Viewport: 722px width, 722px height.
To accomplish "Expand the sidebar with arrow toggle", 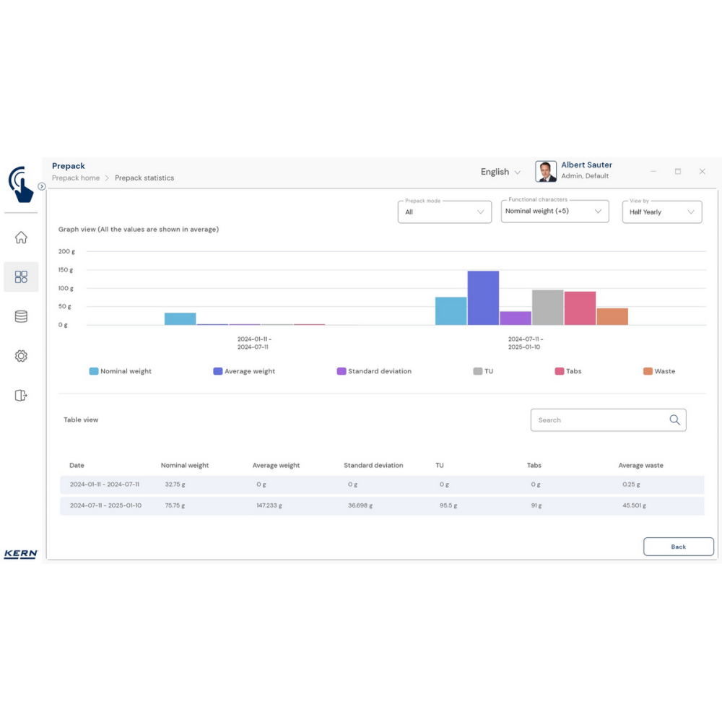I will [x=42, y=186].
